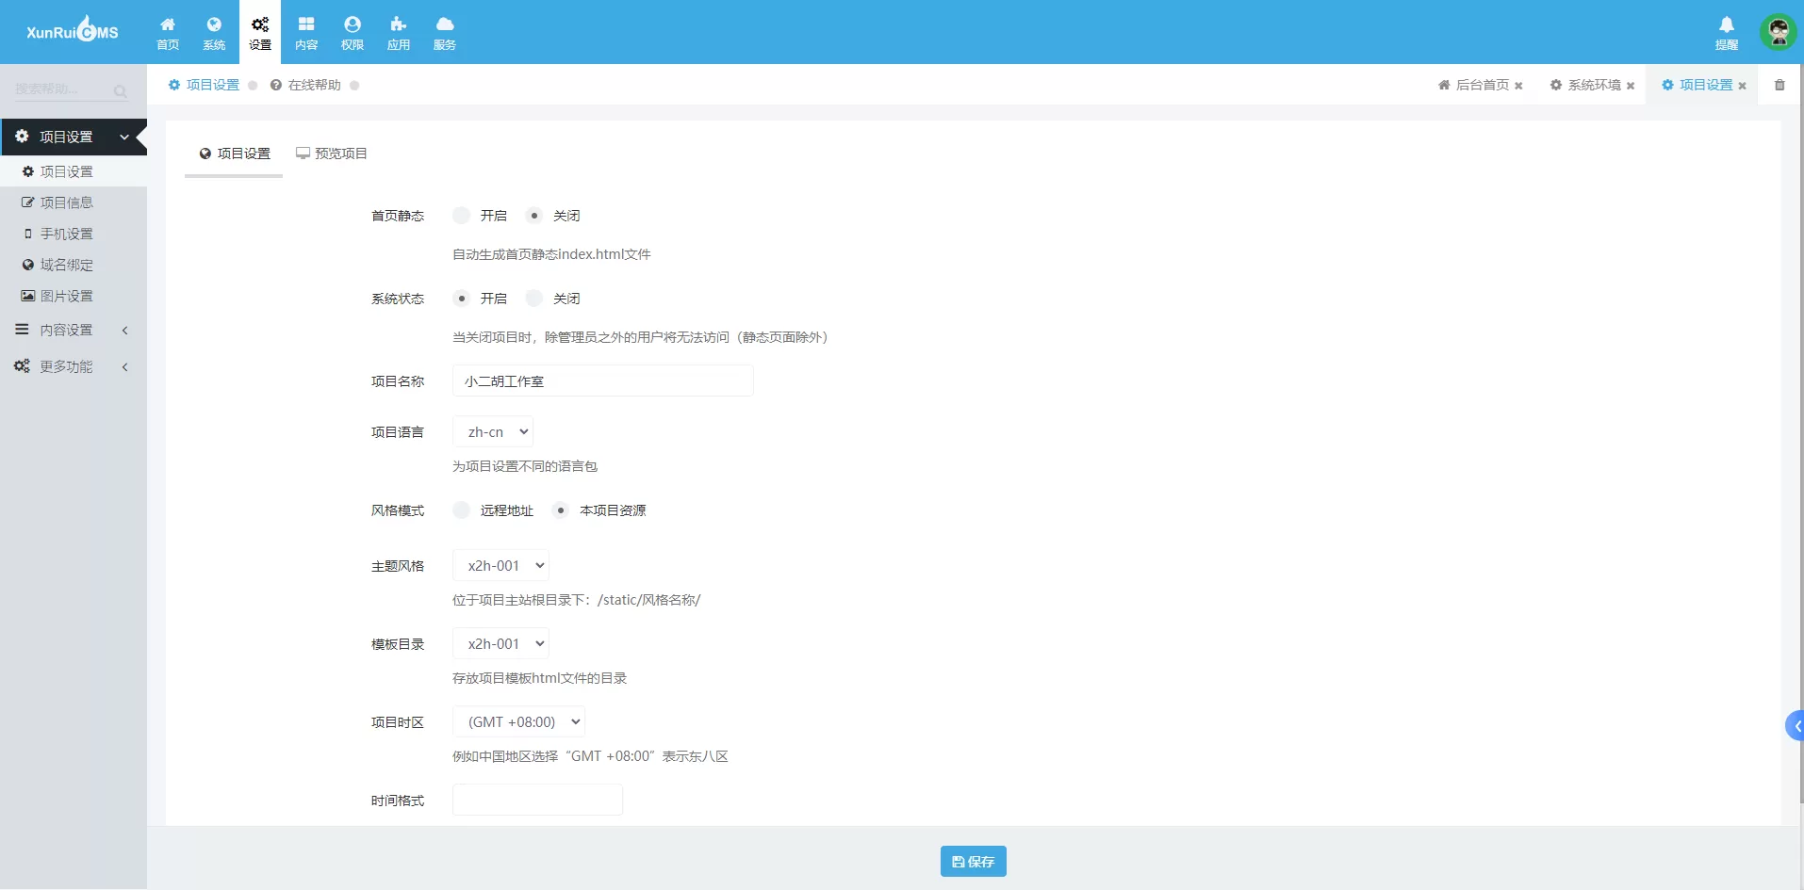Click the 项目名称 text input field
Viewport: 1804px width, 890px height.
602,381
